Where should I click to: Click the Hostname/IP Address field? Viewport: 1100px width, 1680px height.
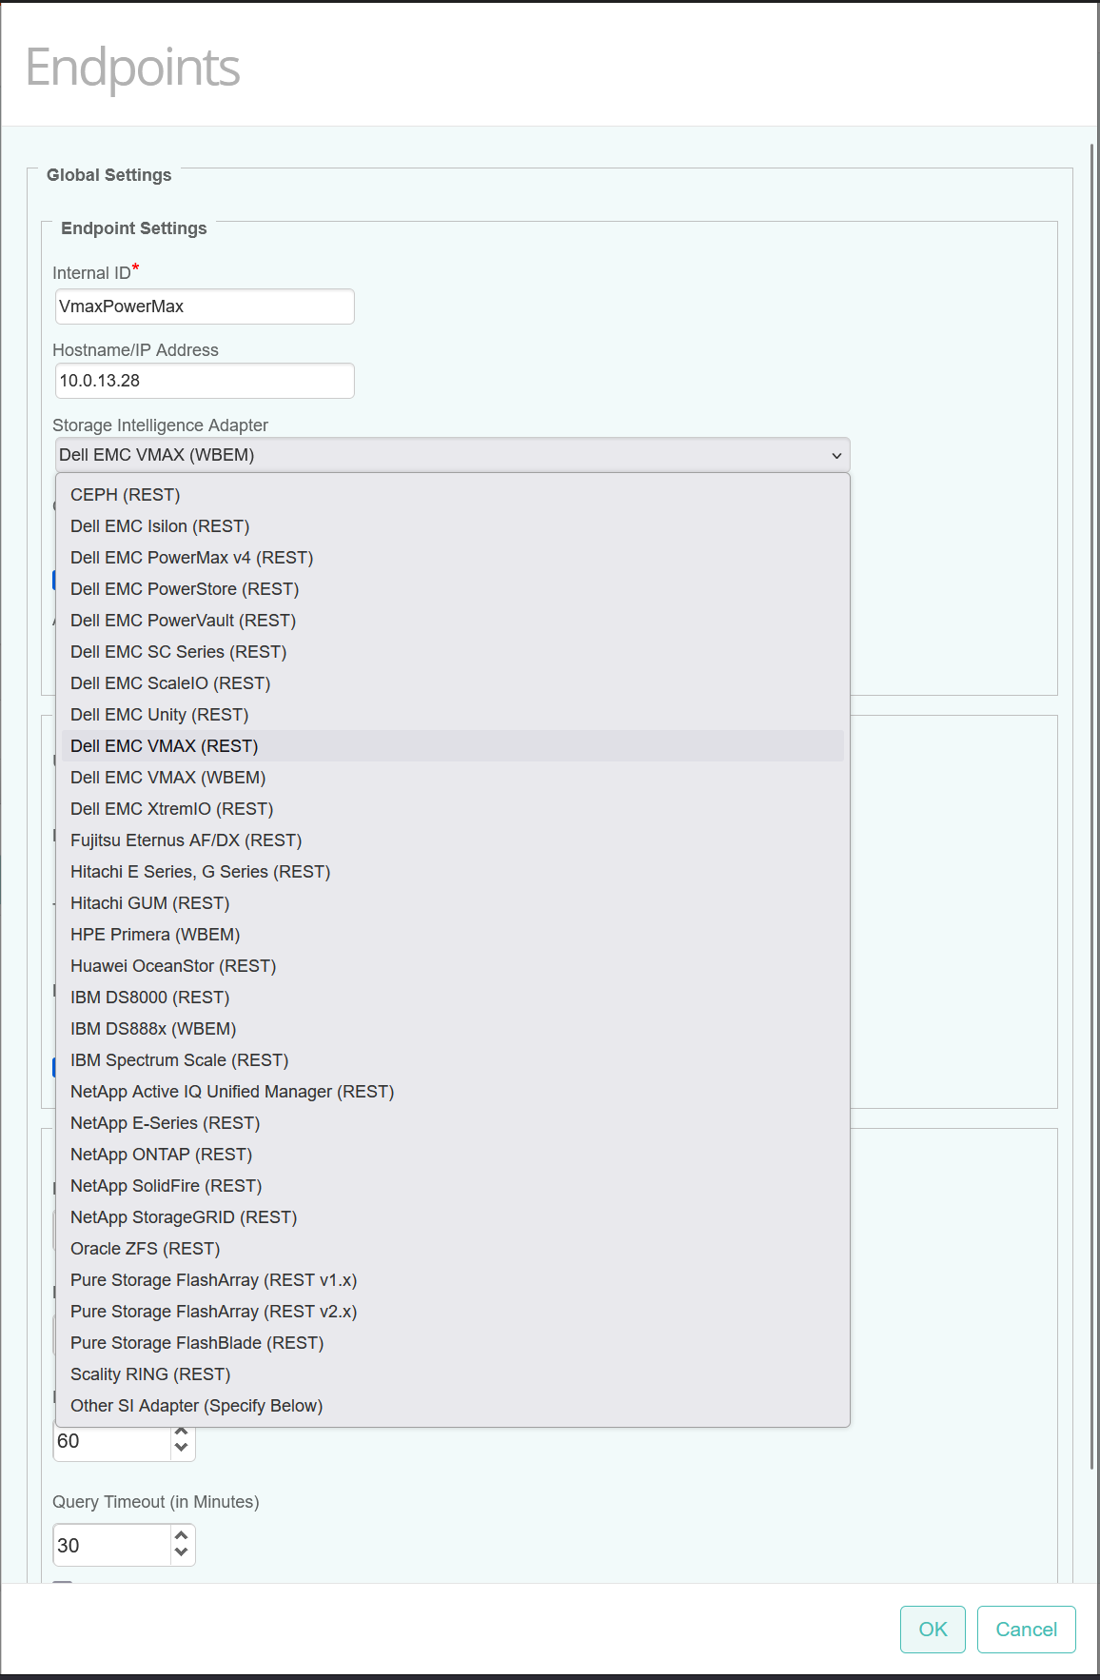205,381
